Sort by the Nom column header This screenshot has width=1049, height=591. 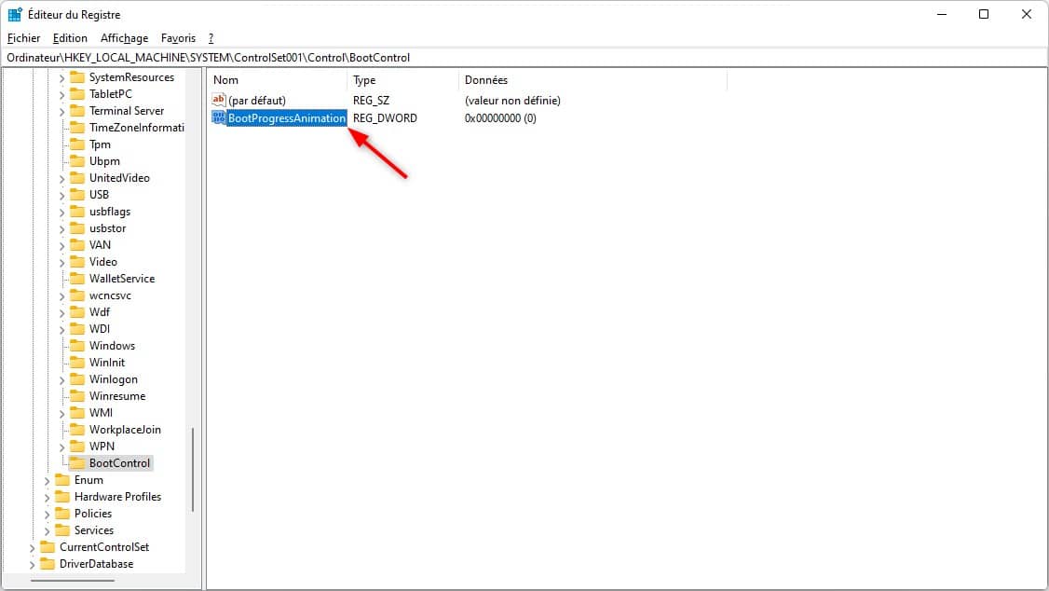[x=277, y=80]
